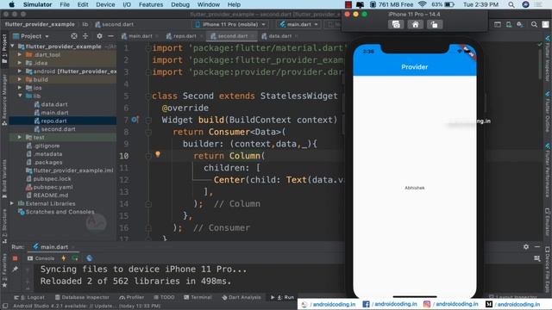Open macOS Spotlight search icon
Viewport: 552px width, 310px height.
pos(511,4)
